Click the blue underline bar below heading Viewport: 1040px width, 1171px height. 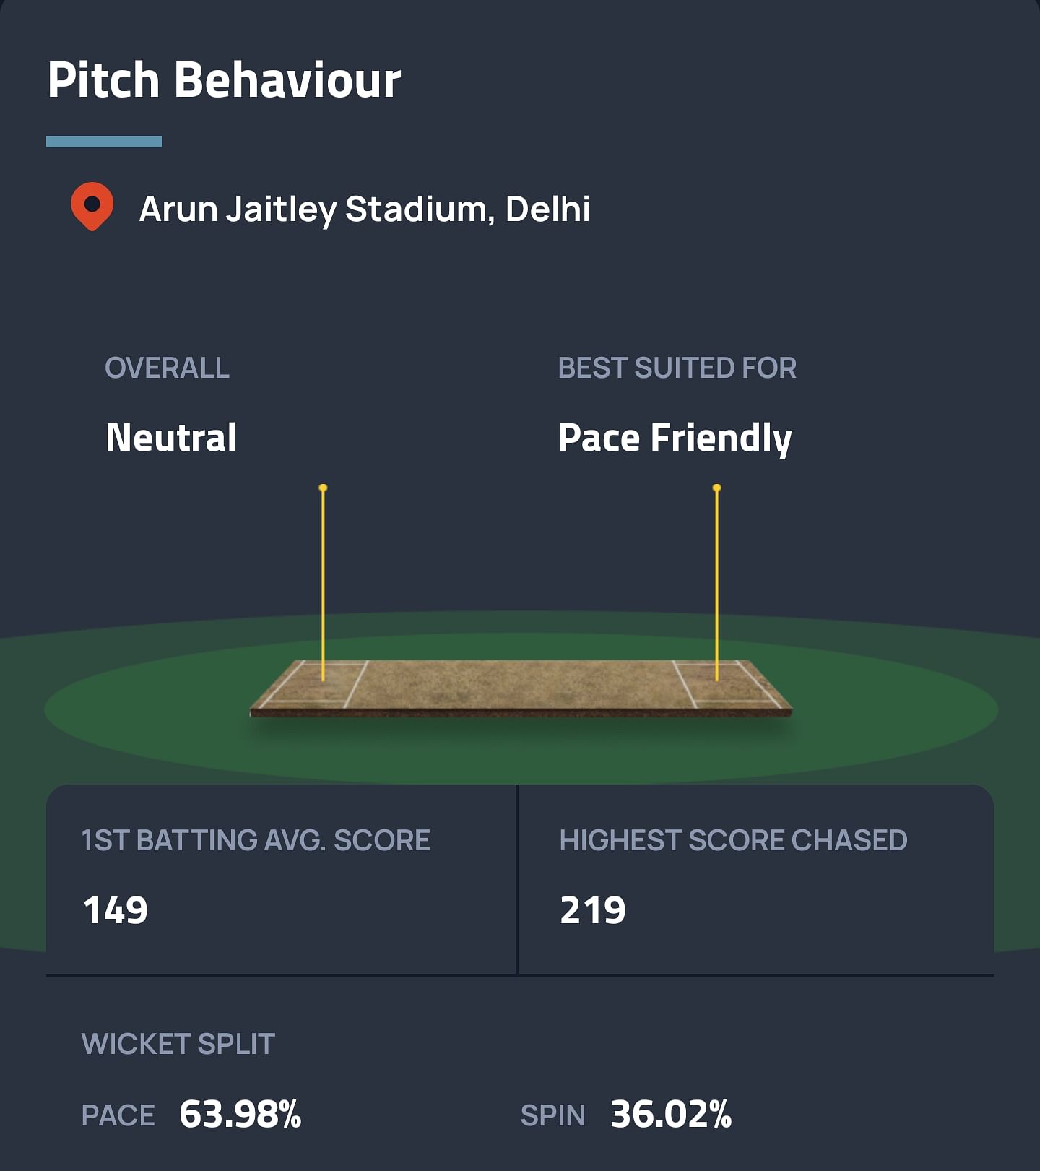point(104,142)
